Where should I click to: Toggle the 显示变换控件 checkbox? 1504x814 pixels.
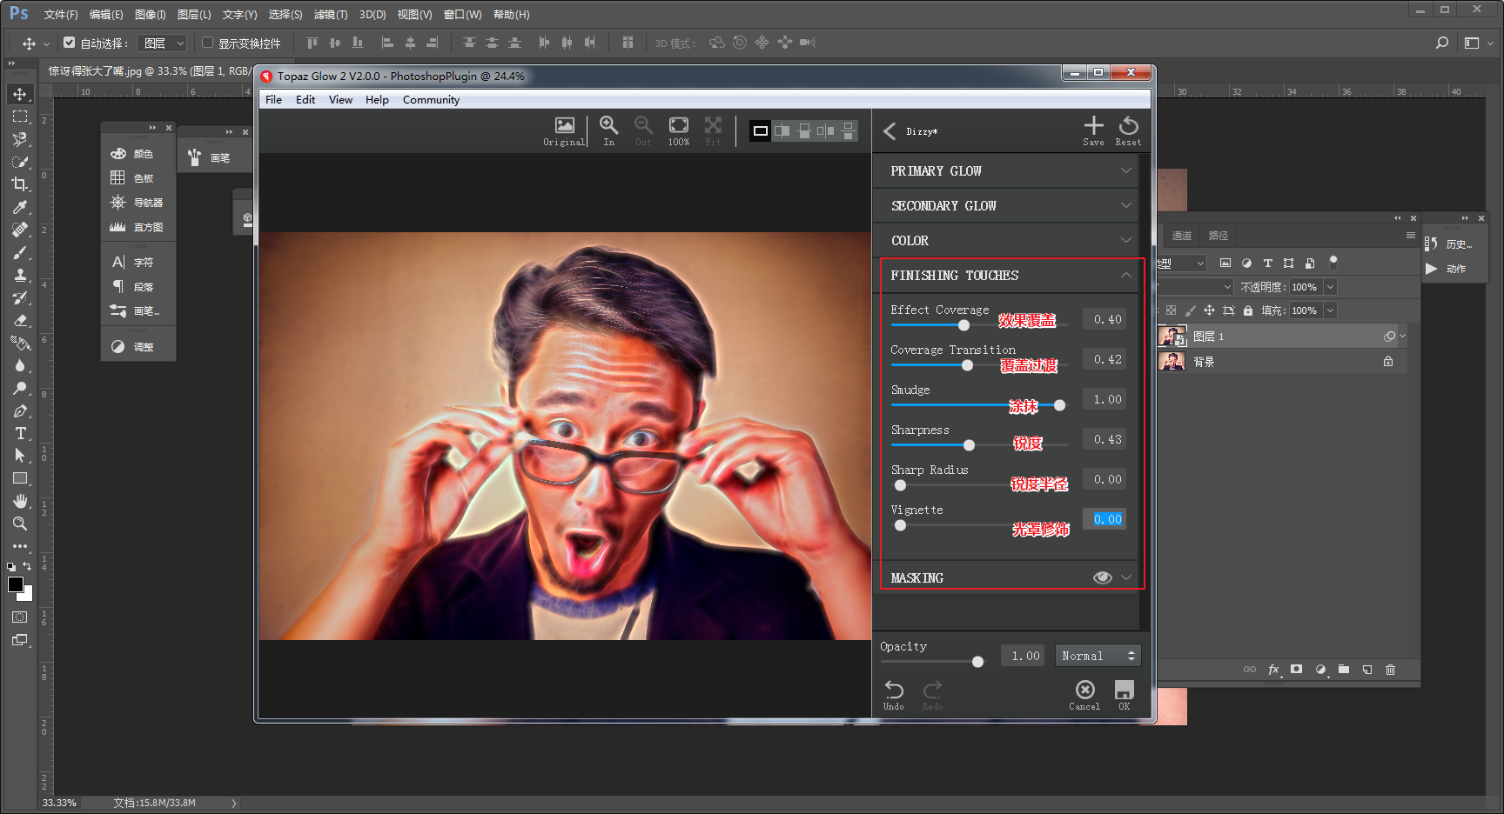tap(207, 42)
